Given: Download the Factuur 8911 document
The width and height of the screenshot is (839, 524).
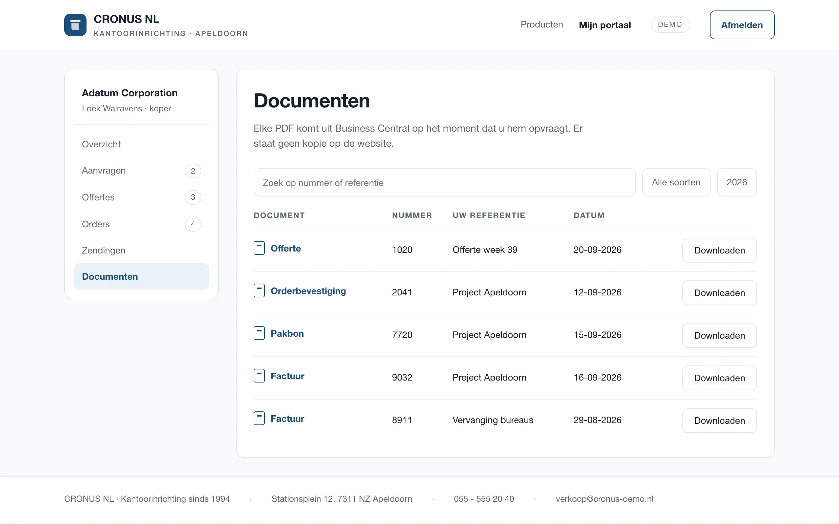Looking at the screenshot, I should [719, 421].
